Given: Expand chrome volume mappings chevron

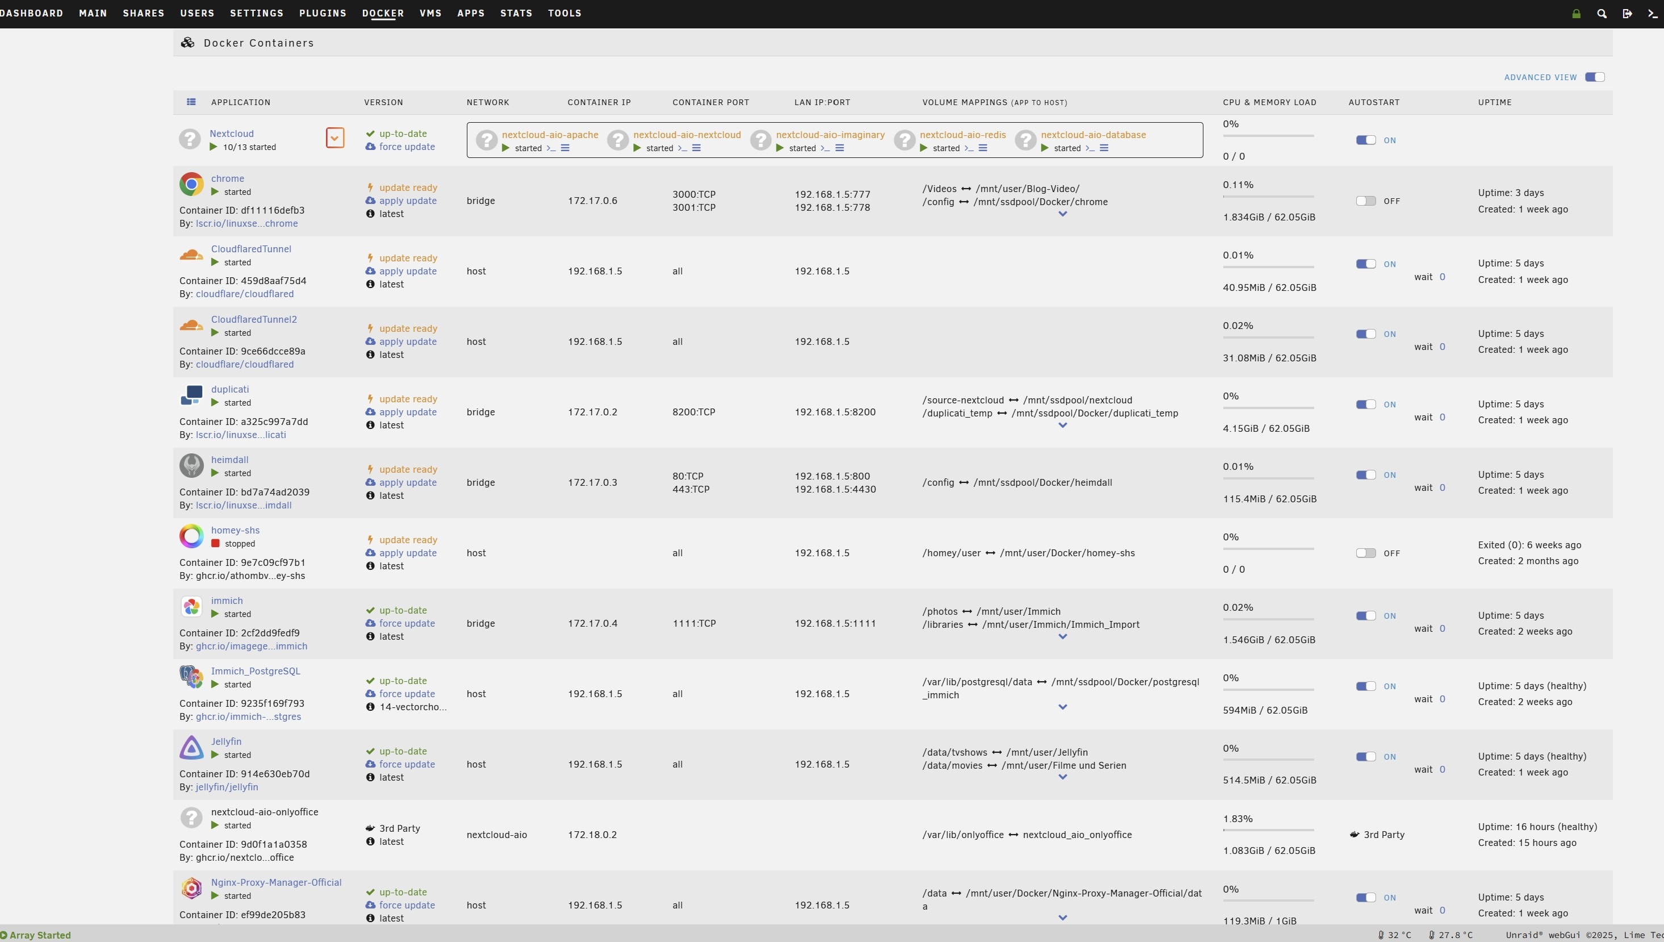Looking at the screenshot, I should pos(1062,214).
